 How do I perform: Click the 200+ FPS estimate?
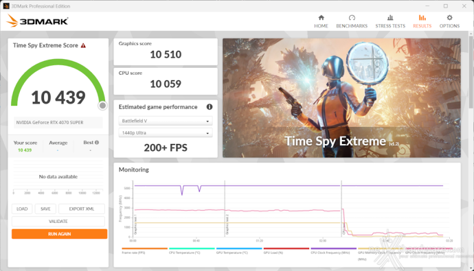click(166, 148)
